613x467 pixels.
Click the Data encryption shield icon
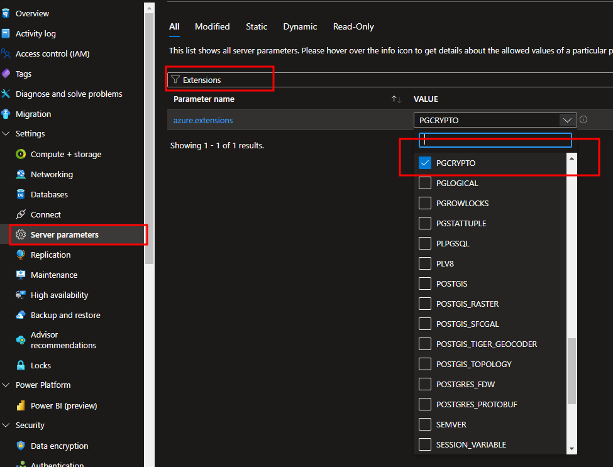tap(21, 446)
